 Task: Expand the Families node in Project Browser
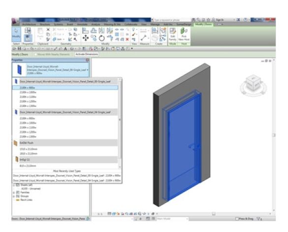(14, 193)
